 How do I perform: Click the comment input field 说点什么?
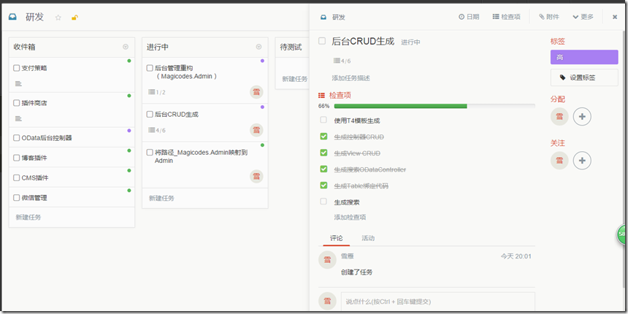click(437, 301)
